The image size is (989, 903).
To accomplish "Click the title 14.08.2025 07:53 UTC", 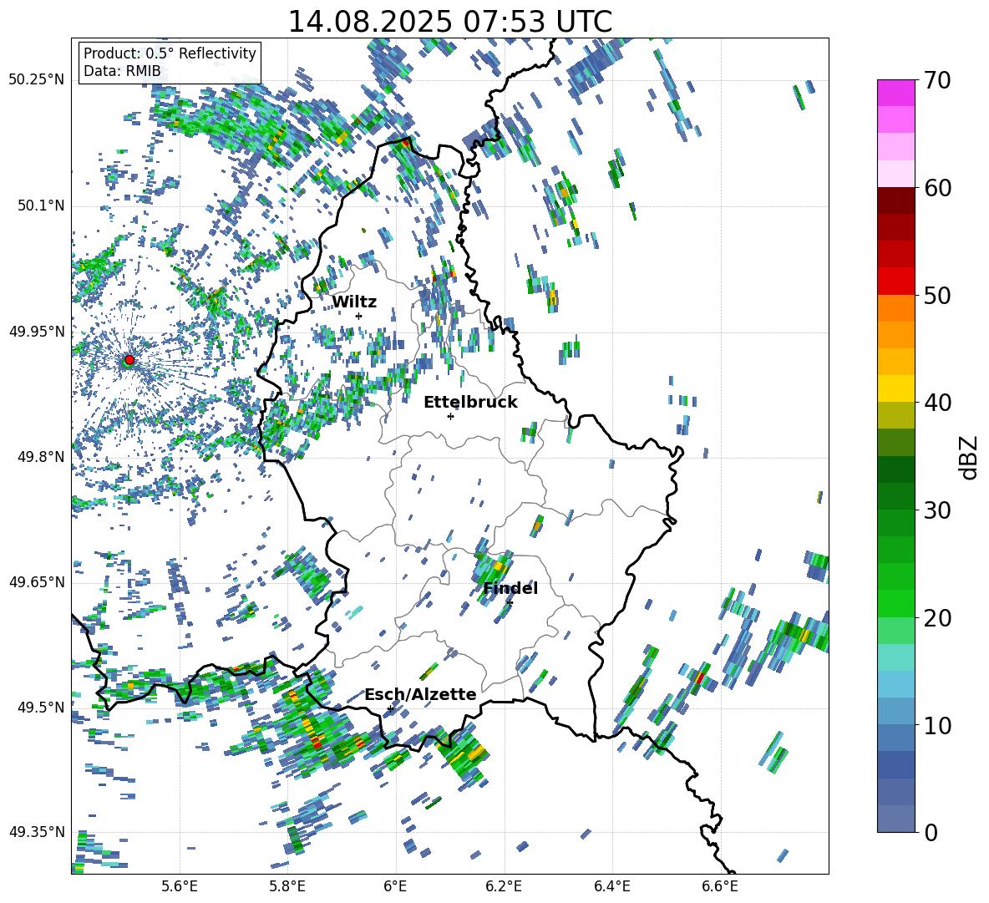I will pos(449,22).
